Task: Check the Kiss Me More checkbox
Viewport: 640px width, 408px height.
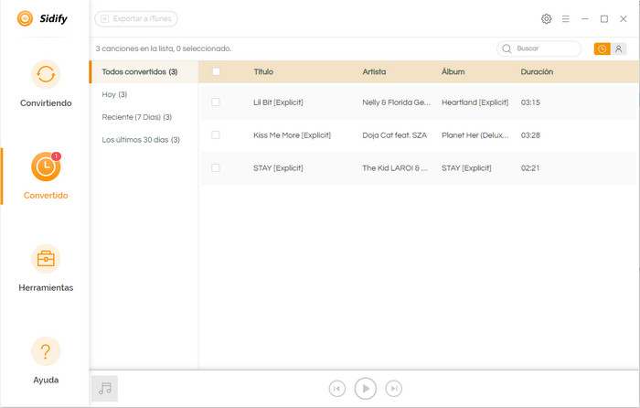Action: [216, 134]
